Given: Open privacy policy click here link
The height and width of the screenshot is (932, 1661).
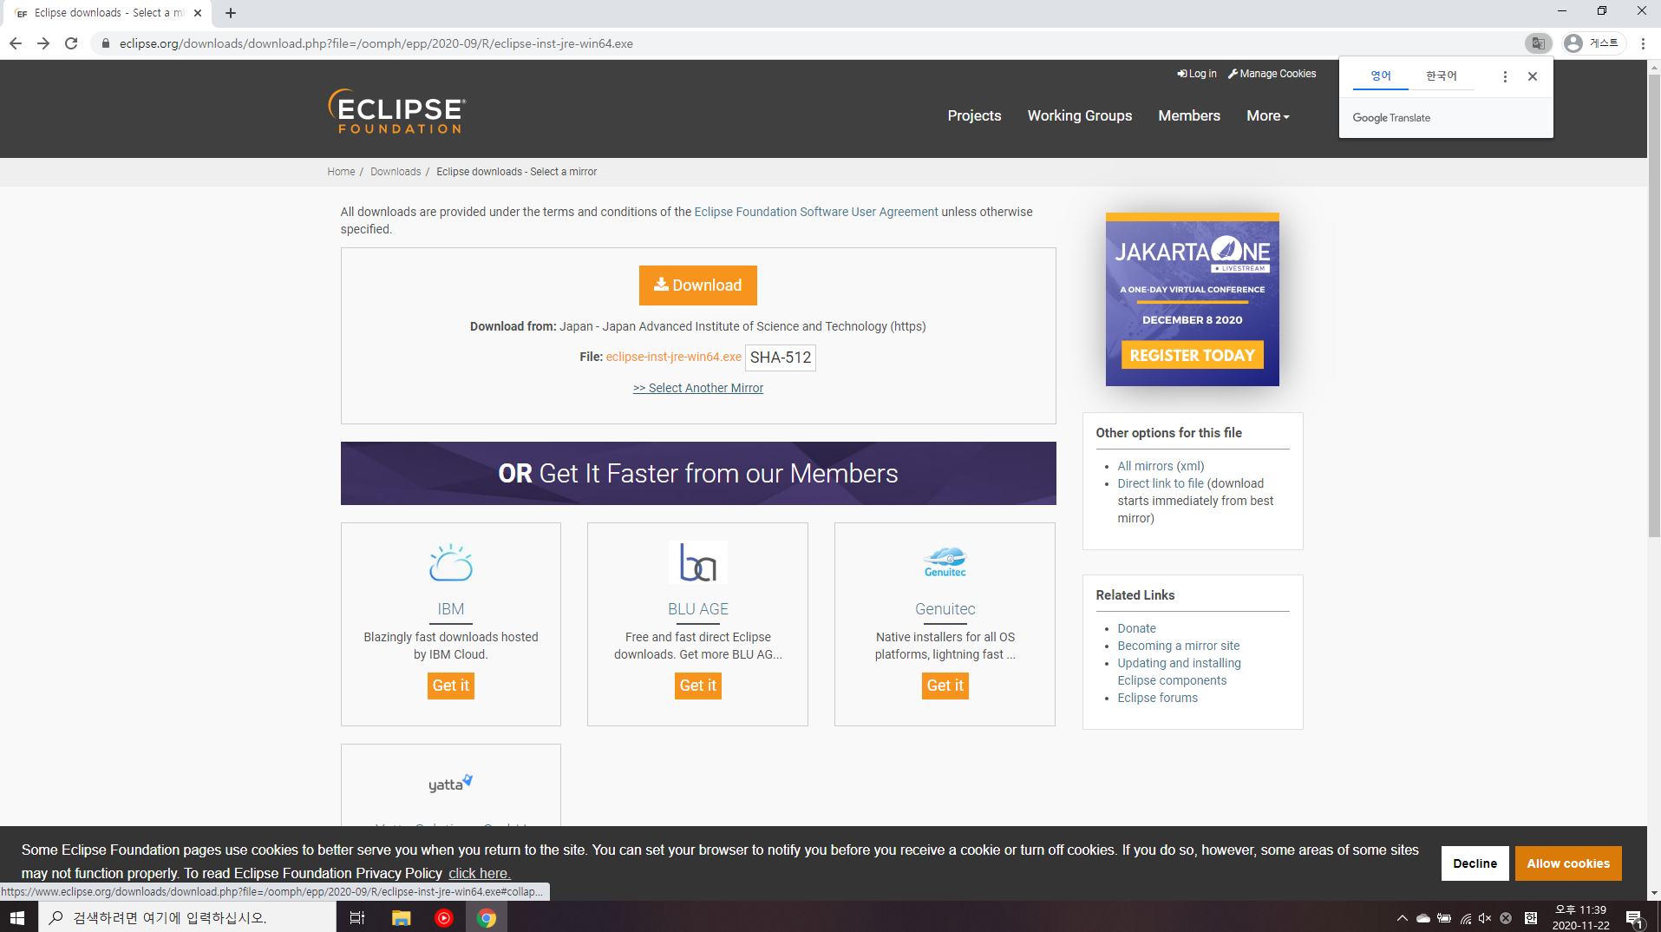Looking at the screenshot, I should [480, 873].
